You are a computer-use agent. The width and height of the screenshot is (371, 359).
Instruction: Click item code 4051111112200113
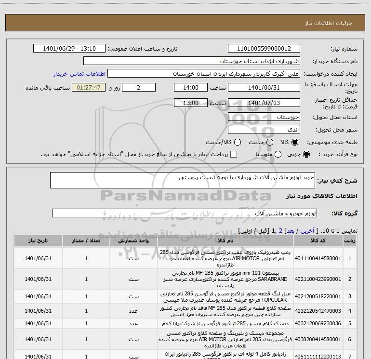coord(318,357)
